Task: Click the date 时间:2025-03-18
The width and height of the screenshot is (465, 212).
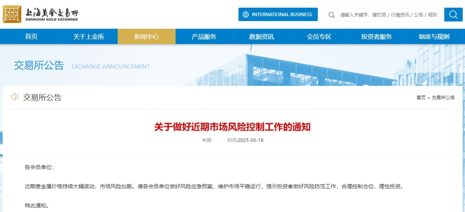Action: coord(245,140)
